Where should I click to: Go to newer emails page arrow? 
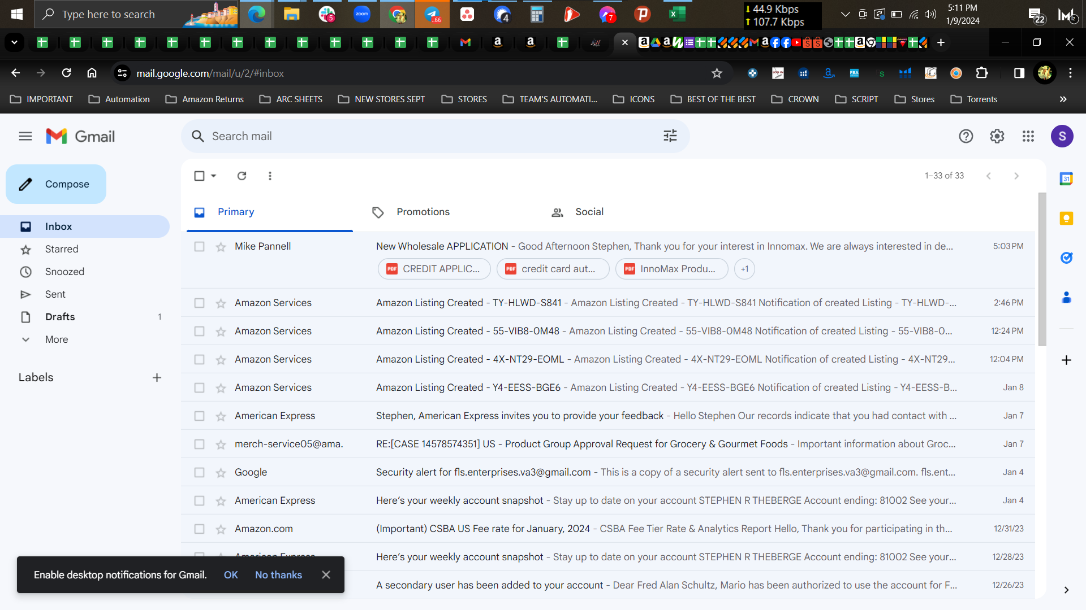(989, 176)
